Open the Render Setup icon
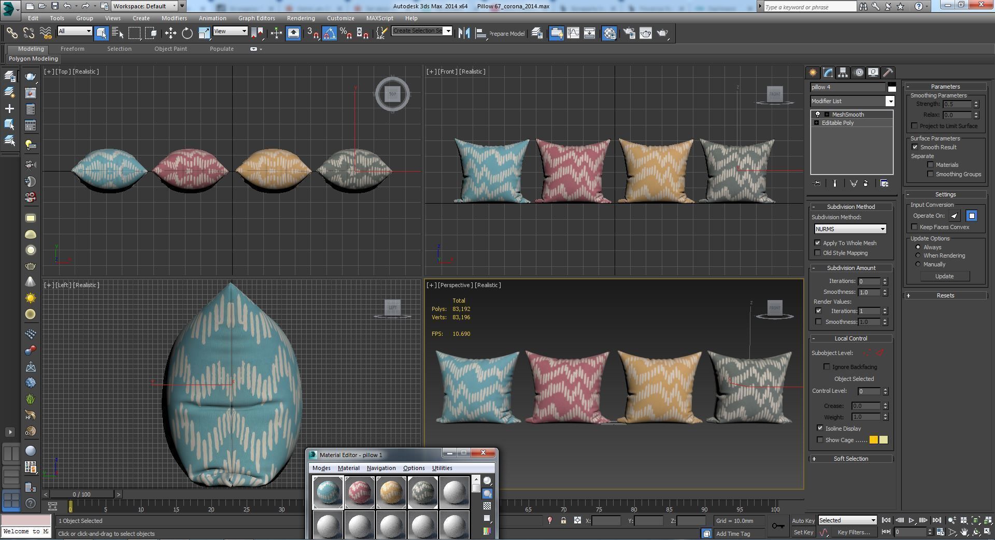This screenshot has width=995, height=540. point(629,33)
